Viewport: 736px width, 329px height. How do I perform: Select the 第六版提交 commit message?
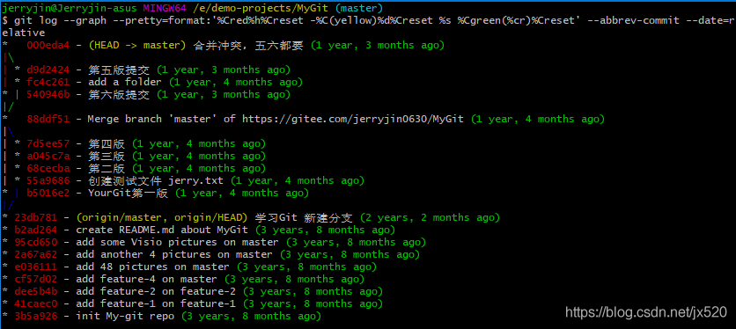(x=119, y=94)
